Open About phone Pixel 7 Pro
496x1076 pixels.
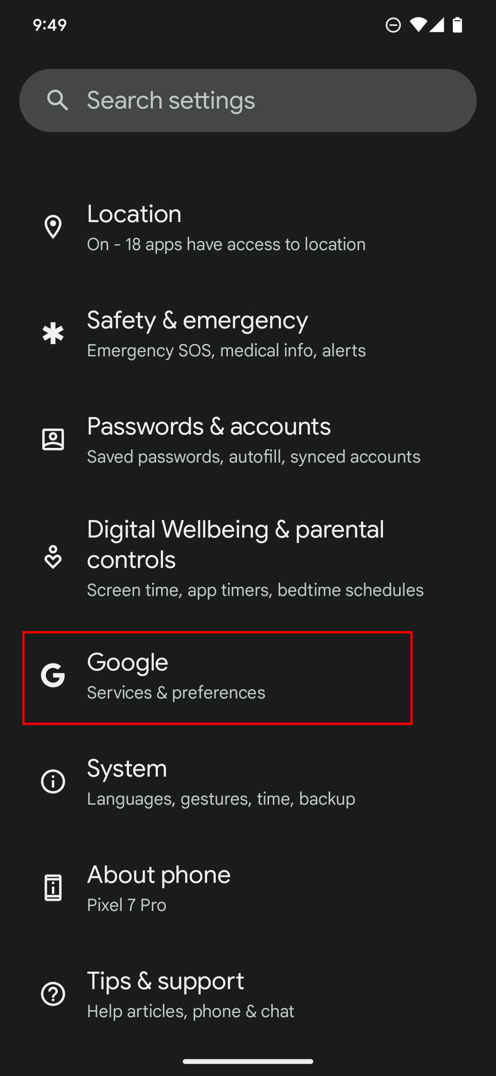pyautogui.click(x=248, y=889)
